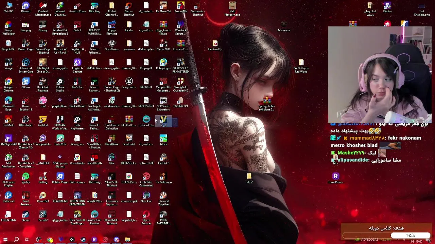Open the Halo Nayborh.exe icon
The height and width of the screenshot is (244, 435).
(x=232, y=9)
